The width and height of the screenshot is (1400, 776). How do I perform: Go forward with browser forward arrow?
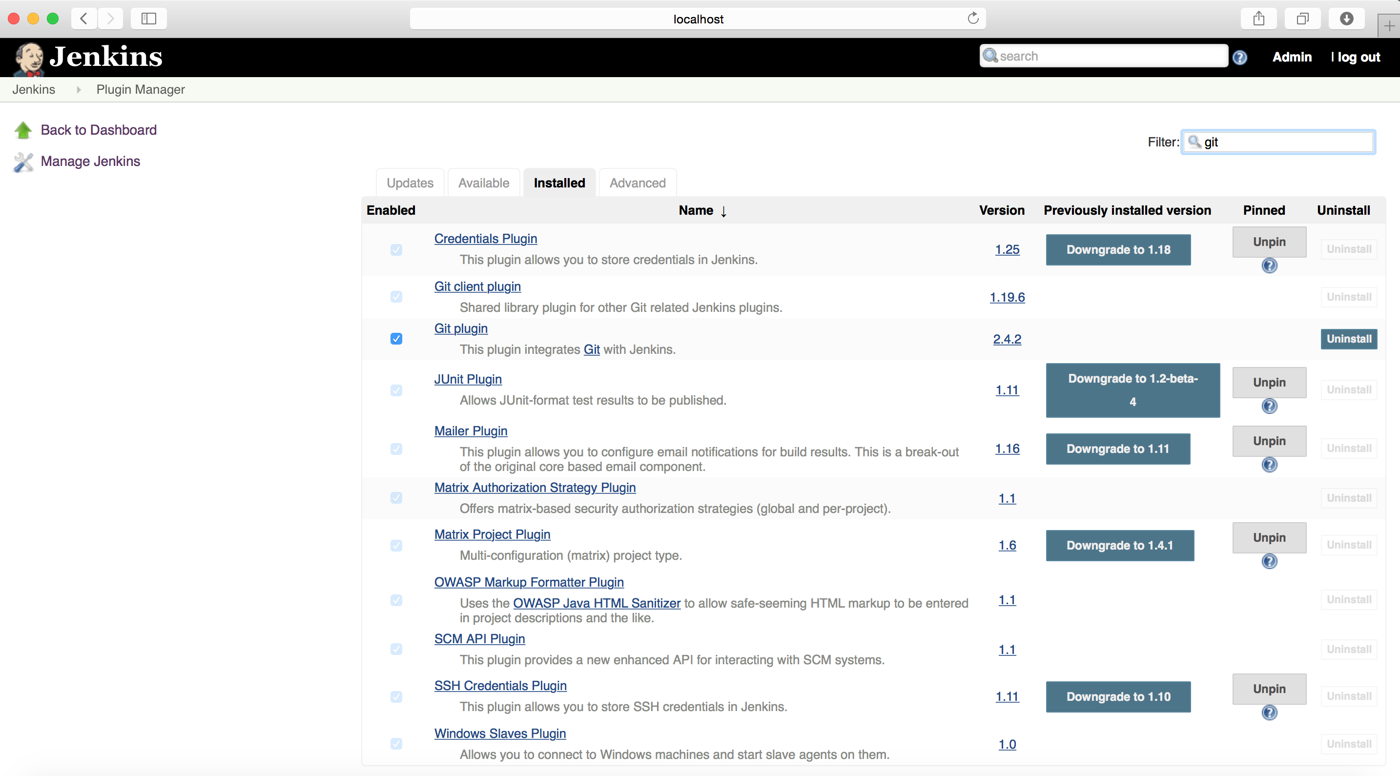(110, 19)
